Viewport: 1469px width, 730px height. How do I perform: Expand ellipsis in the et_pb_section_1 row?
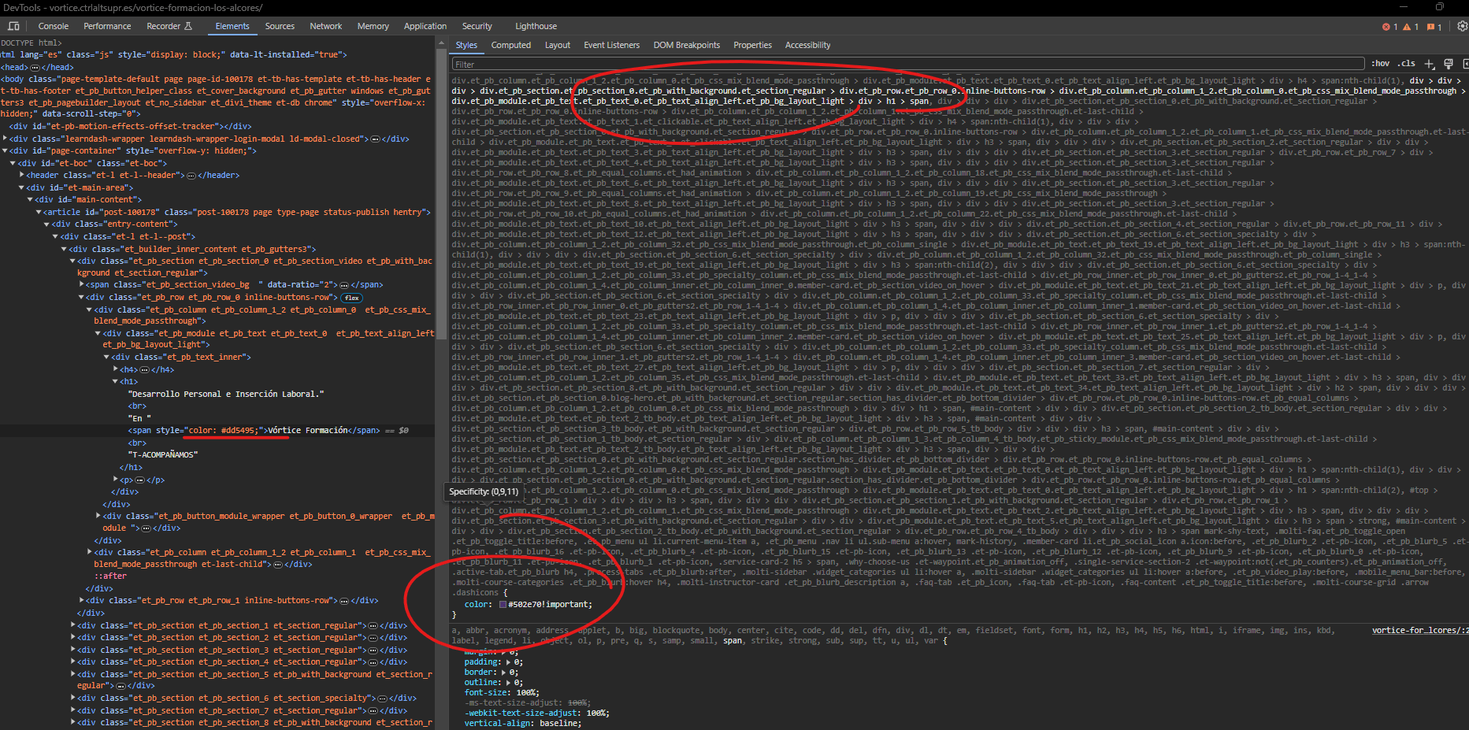[373, 625]
